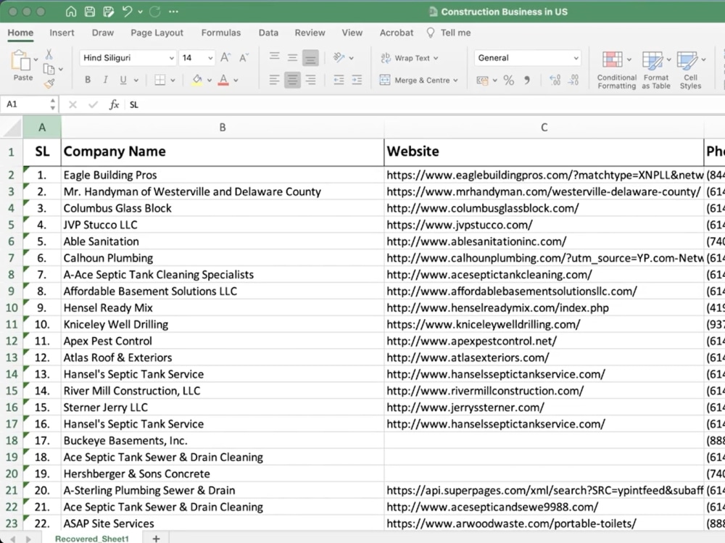Switch to the Insert tab
This screenshot has height=543, width=725.
[x=62, y=33]
